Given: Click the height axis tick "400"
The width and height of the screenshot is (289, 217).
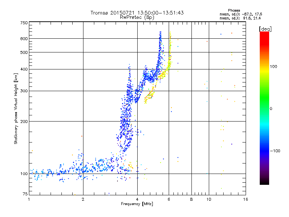Looking at the screenshot, I should click(x=24, y=69).
